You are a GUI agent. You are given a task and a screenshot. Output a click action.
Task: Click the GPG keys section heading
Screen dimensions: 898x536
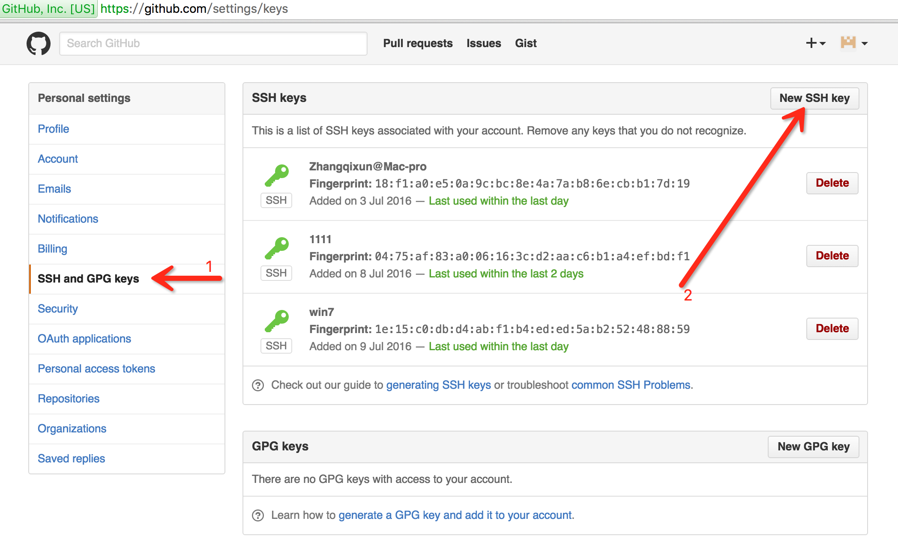(x=280, y=447)
